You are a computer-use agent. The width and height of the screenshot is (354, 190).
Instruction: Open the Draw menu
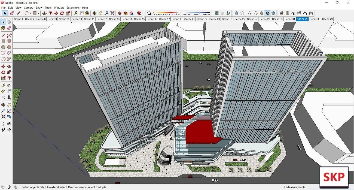pyautogui.click(x=39, y=8)
